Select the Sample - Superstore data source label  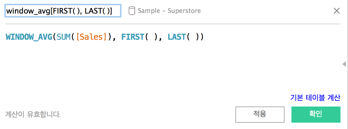pos(169,11)
